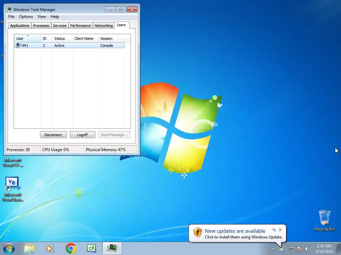Viewport: 341px width, 255px height.
Task: Sort by the Client Name column header
Action: click(x=85, y=38)
